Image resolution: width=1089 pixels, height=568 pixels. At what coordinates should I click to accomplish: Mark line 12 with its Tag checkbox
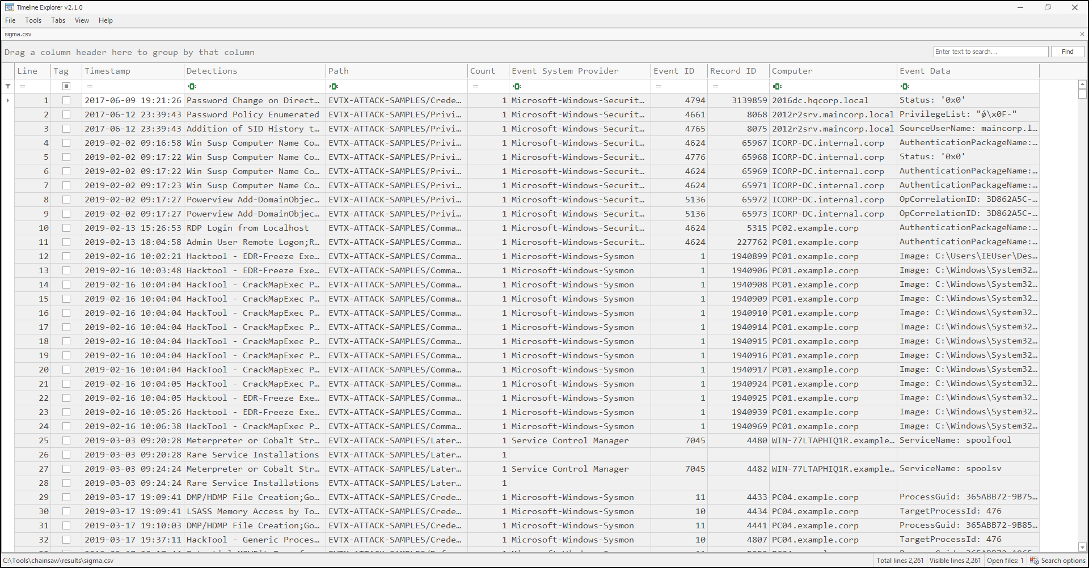coord(66,256)
